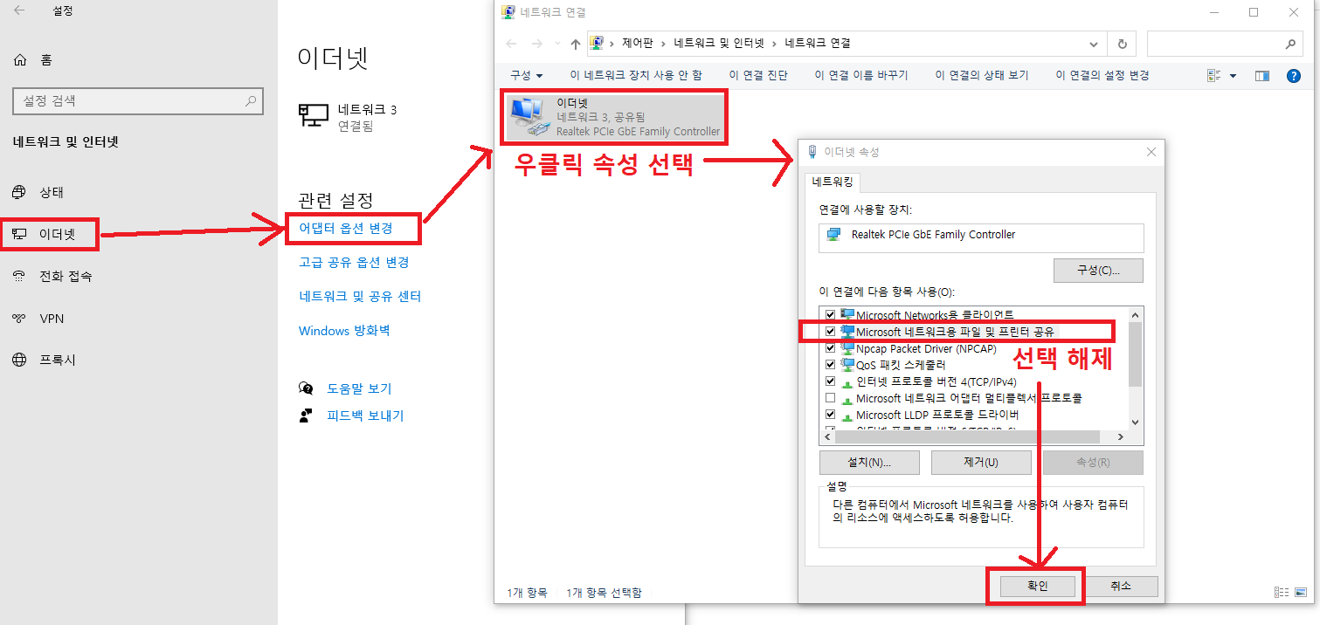1320x625 pixels.
Task: Confirm with the 확인 button
Action: [1036, 587]
